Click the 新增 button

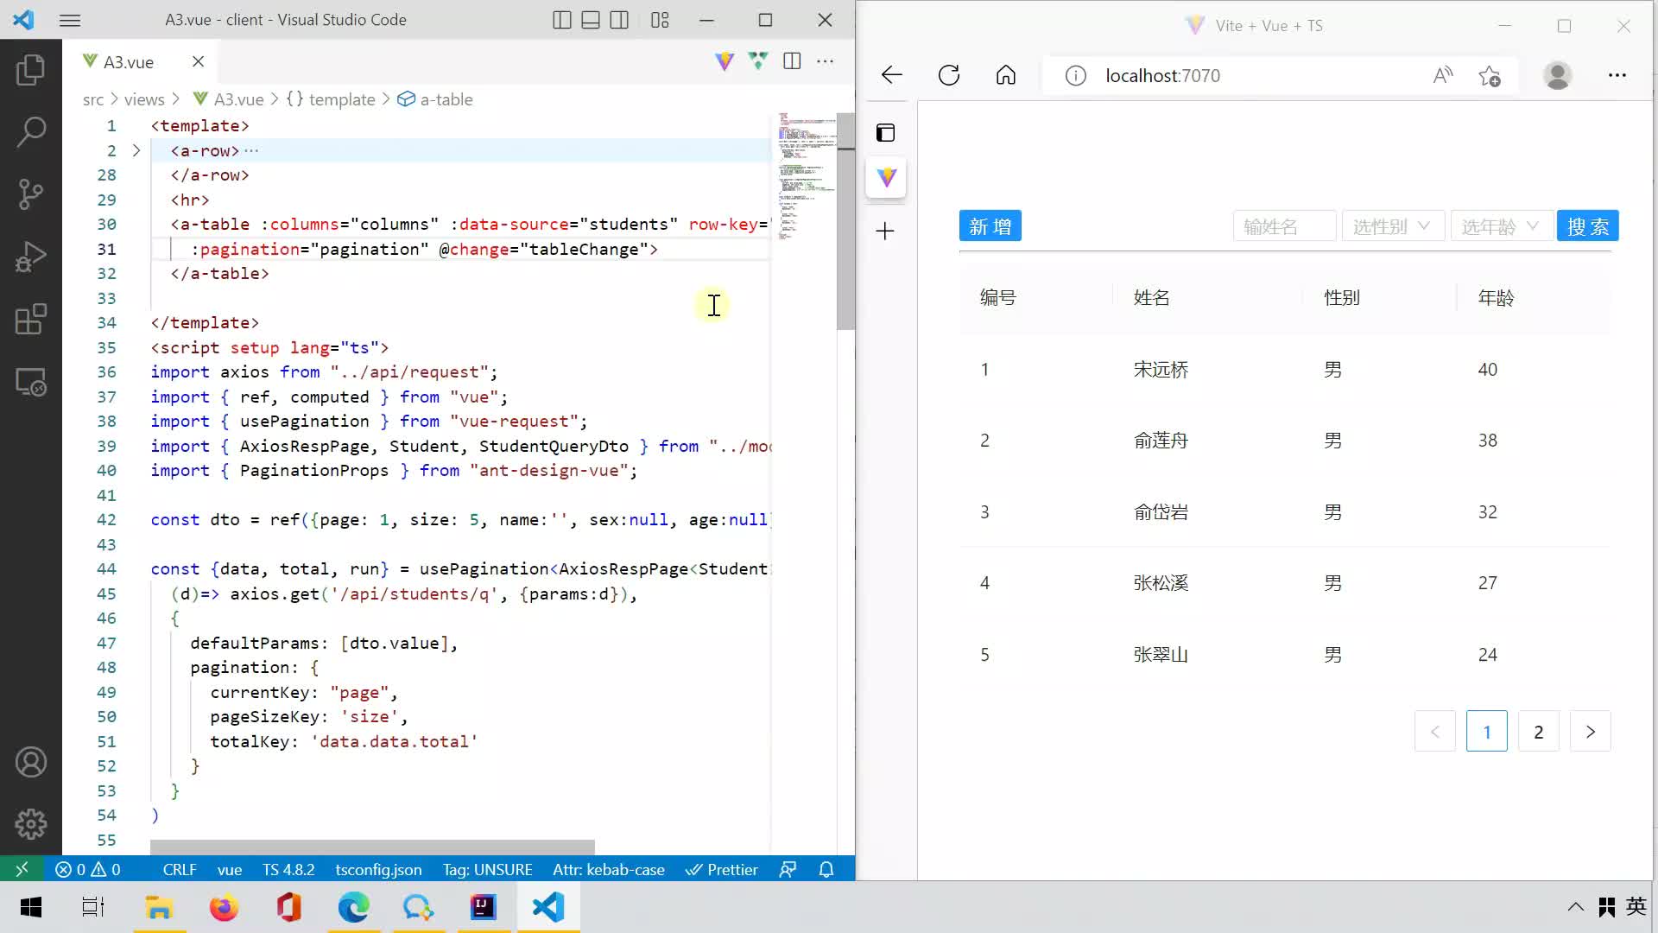click(x=990, y=226)
